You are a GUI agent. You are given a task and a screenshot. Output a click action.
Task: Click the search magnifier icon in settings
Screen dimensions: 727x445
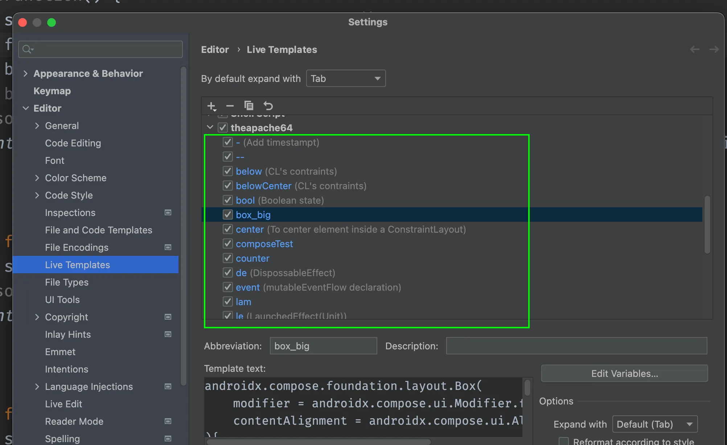click(28, 49)
